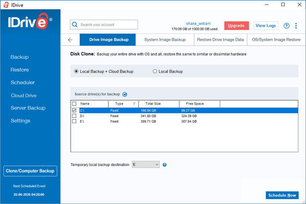The image size is (306, 204).
Task: Click the Schedule Now button
Action: pyautogui.click(x=282, y=195)
